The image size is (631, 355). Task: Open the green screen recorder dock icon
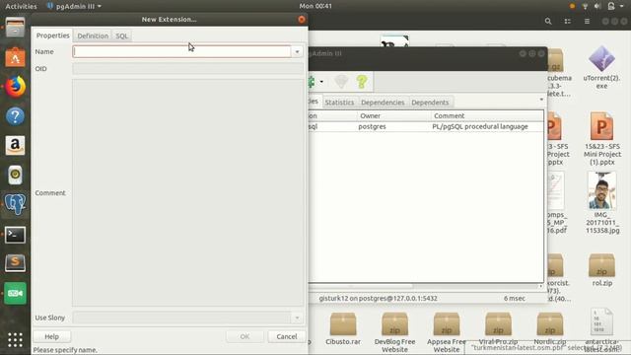coord(15,293)
